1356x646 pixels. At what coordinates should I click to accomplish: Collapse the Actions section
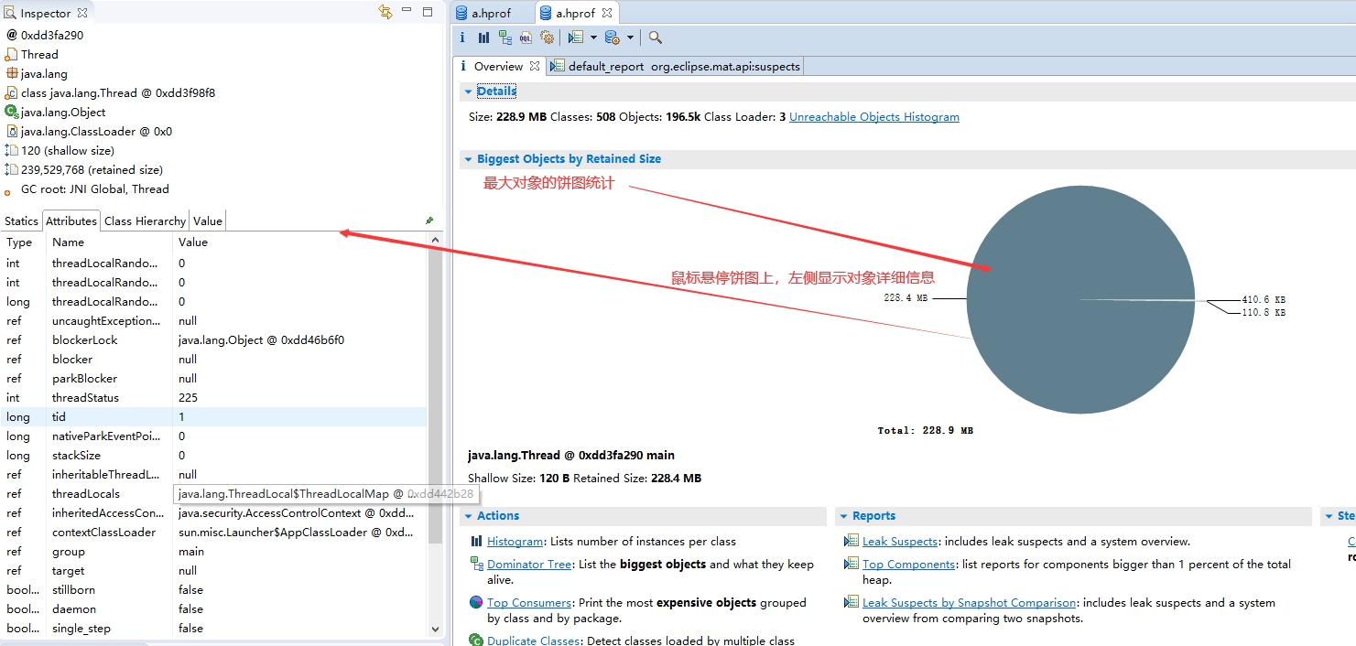coord(468,516)
